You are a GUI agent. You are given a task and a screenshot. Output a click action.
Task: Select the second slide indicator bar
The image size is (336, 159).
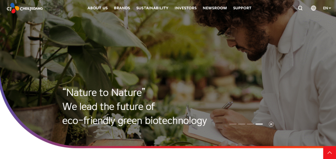pyautogui.click(x=242, y=124)
